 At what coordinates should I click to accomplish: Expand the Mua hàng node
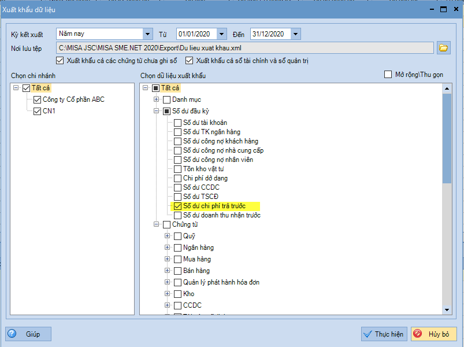(x=167, y=259)
